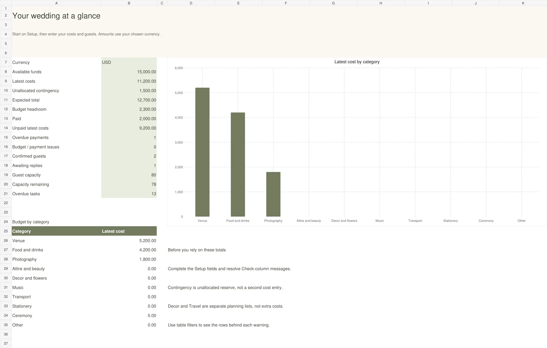
Task: Select the Food and drinks cost 4,200.00
Action: (129, 250)
